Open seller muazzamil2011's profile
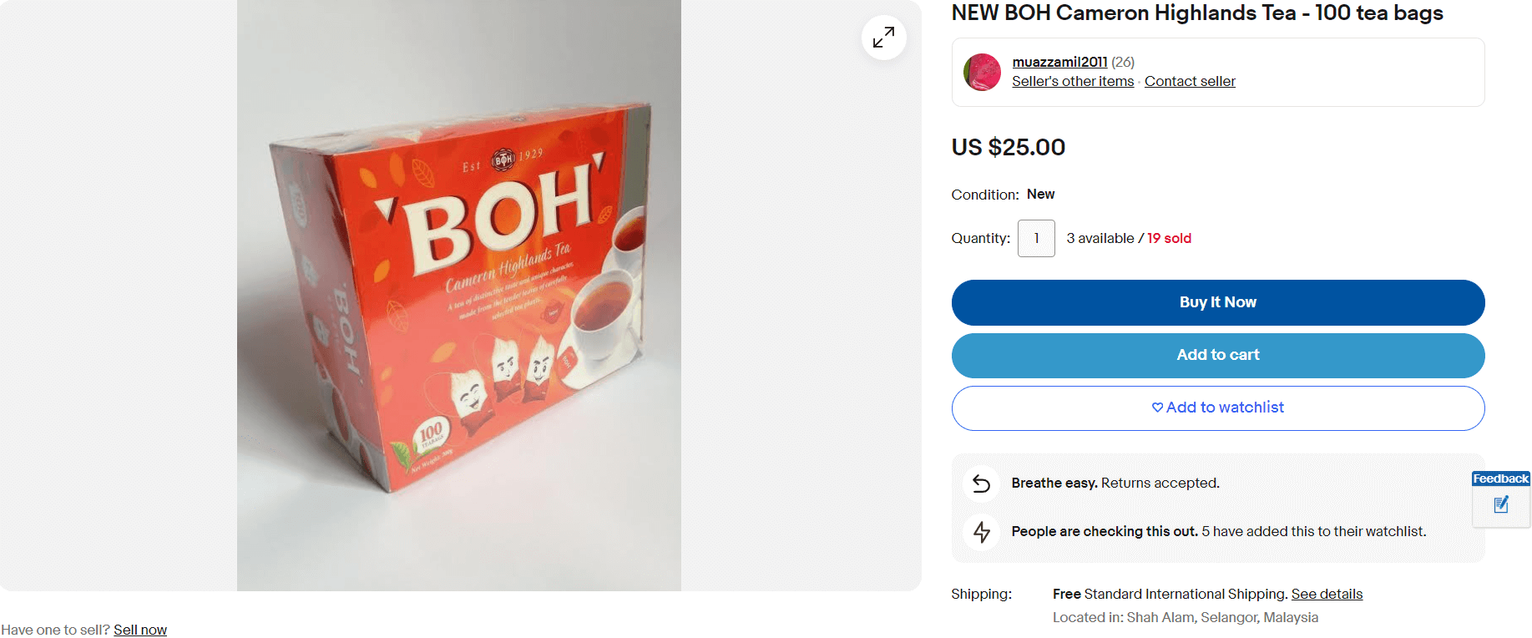Screen dimensions: 1532x638 point(1059,62)
